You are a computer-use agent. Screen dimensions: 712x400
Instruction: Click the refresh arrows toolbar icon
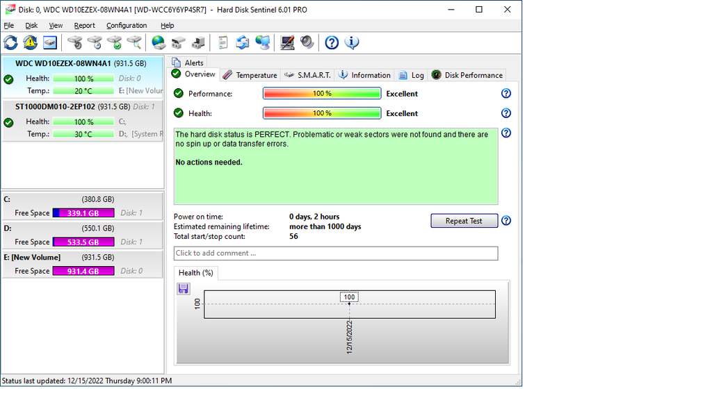click(11, 42)
